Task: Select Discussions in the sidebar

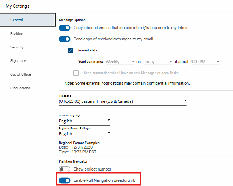Action: pyautogui.click(x=20, y=88)
